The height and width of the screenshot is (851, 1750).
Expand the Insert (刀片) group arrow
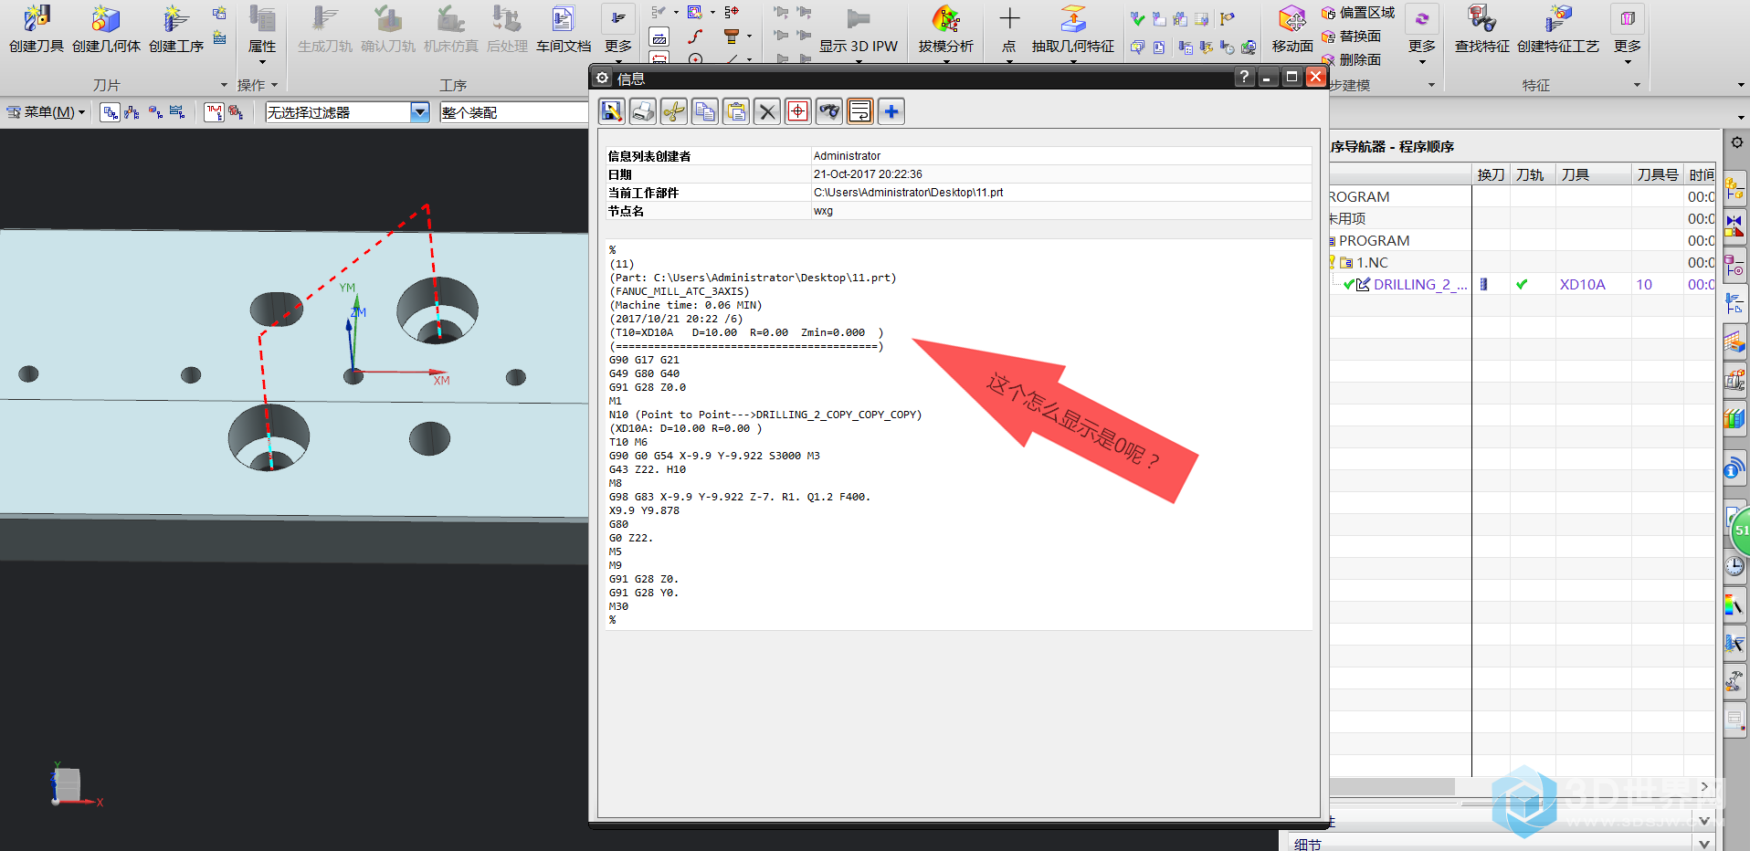(224, 85)
